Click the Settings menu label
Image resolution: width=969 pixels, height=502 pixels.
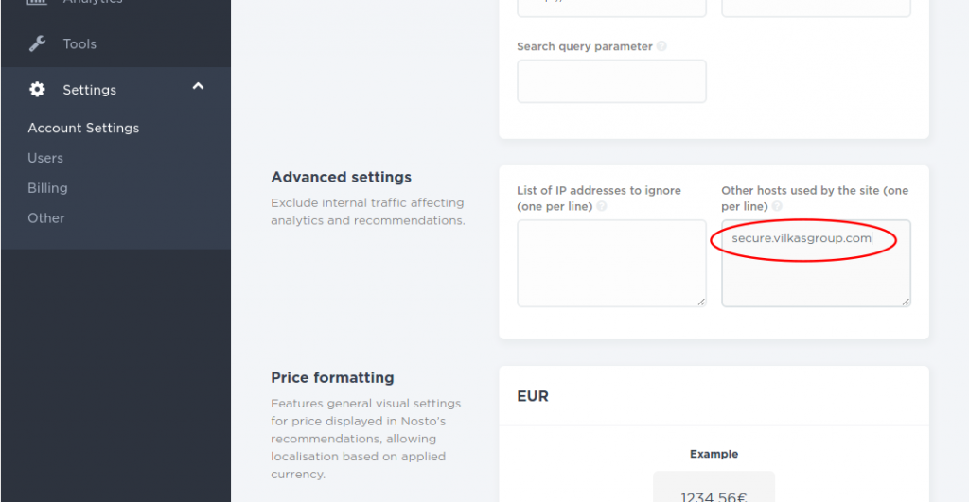(90, 90)
